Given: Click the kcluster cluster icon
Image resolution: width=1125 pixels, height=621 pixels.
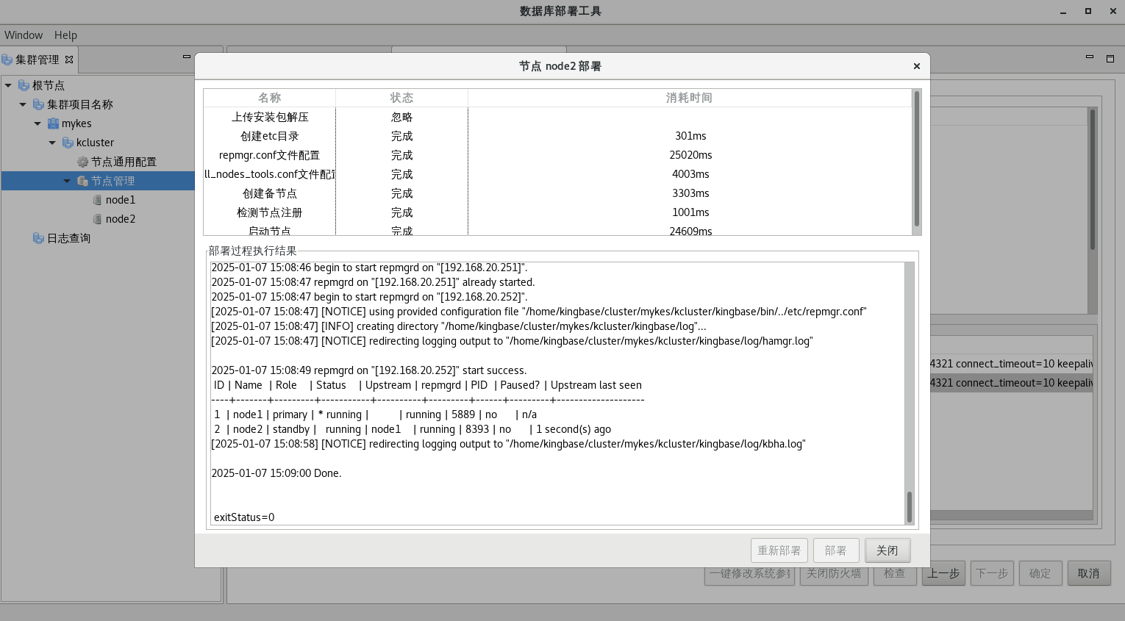Looking at the screenshot, I should pyautogui.click(x=68, y=143).
